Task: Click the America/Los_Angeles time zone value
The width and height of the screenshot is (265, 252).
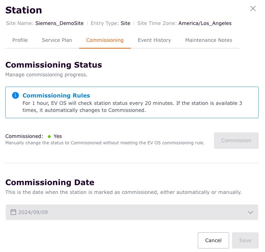Action: point(205,24)
